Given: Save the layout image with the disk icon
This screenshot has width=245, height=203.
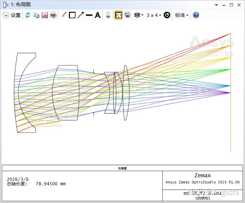Looking at the screenshot, I should coord(45,15).
